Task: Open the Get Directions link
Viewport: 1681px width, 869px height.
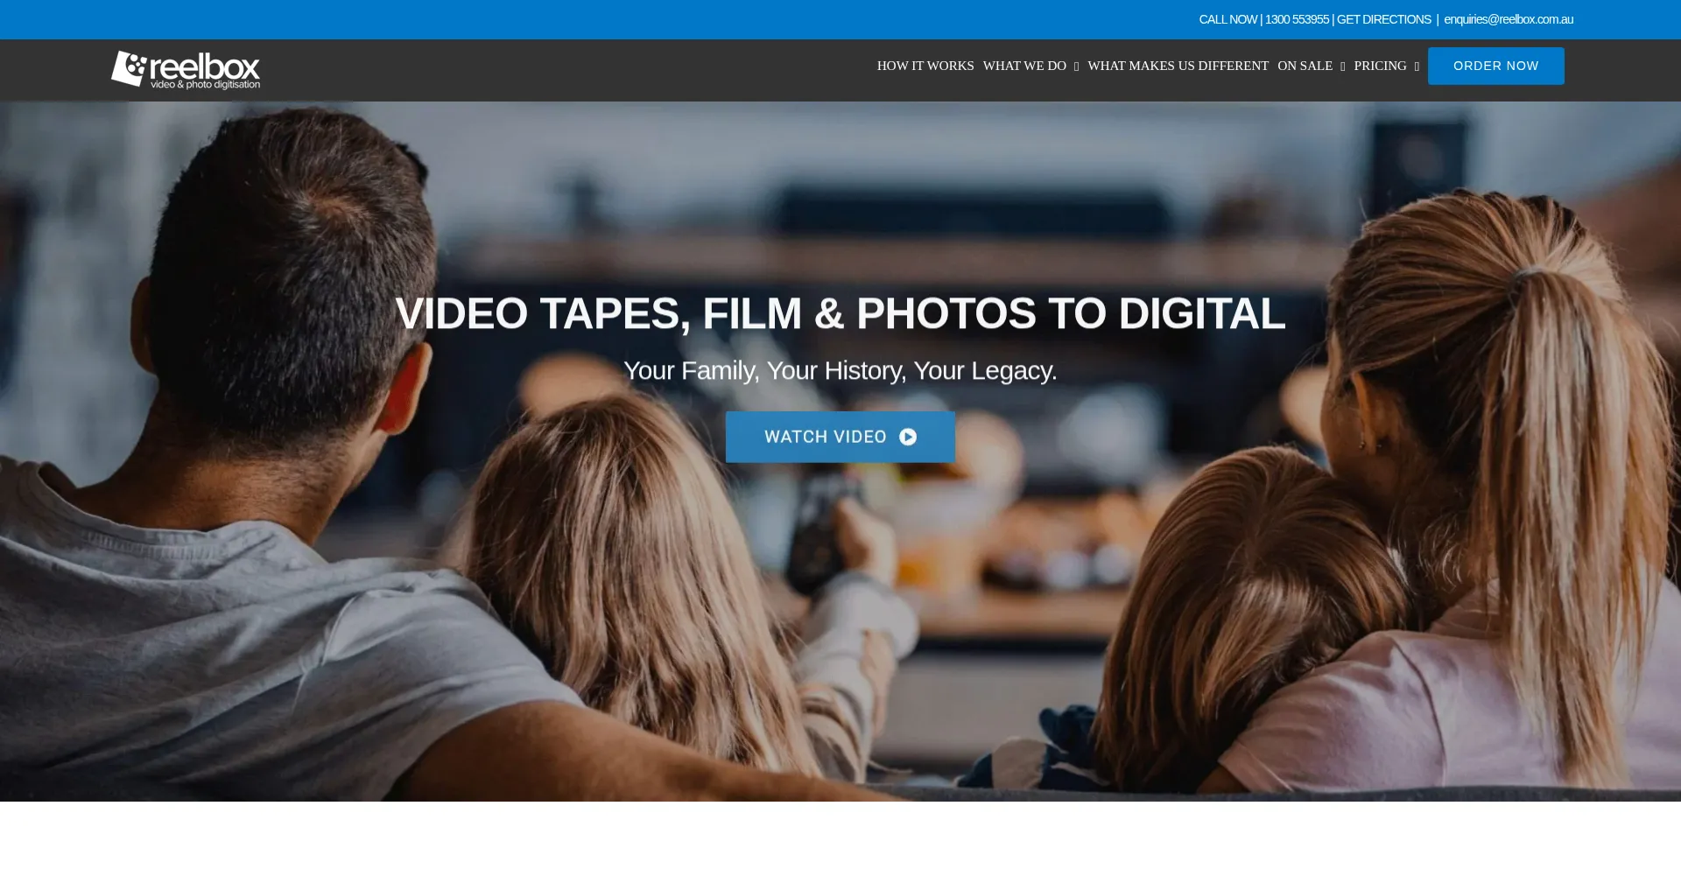Action: pos(1383,19)
